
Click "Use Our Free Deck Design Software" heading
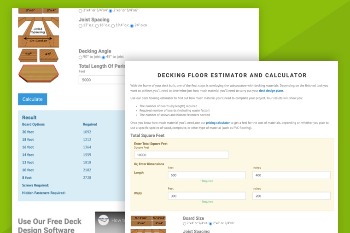click(50, 226)
